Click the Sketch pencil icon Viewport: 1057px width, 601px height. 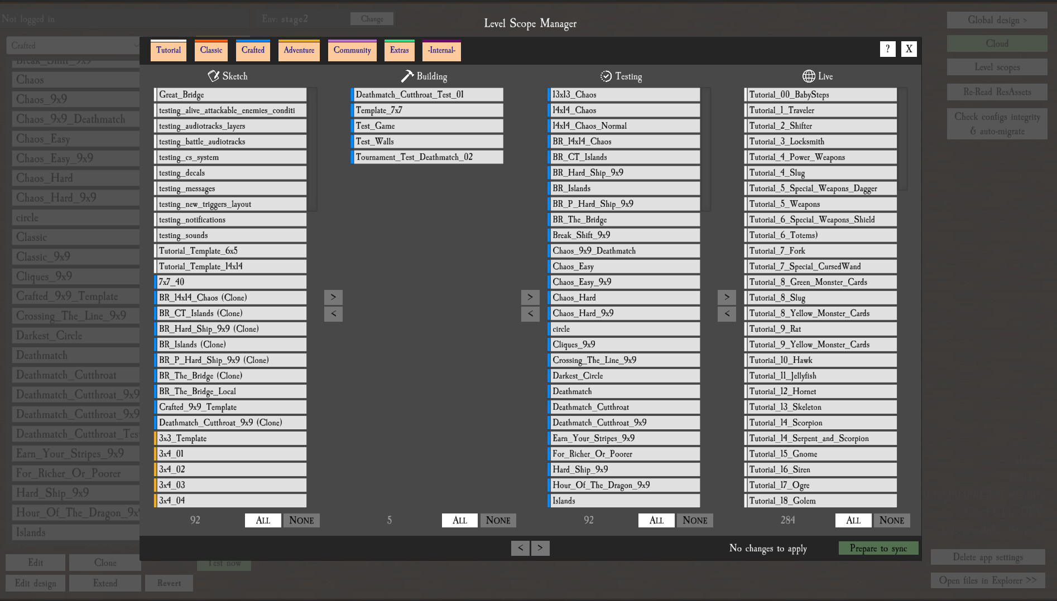point(214,76)
